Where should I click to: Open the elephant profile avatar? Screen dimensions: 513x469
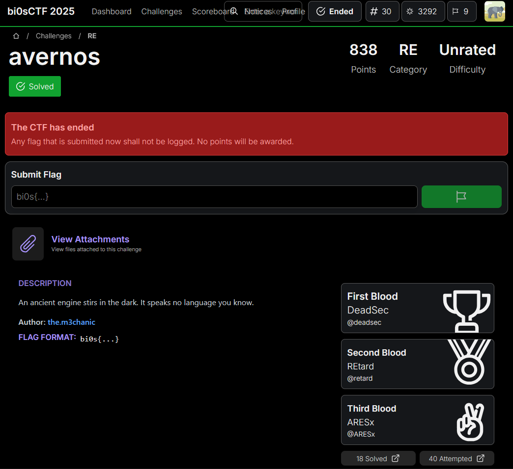click(494, 11)
